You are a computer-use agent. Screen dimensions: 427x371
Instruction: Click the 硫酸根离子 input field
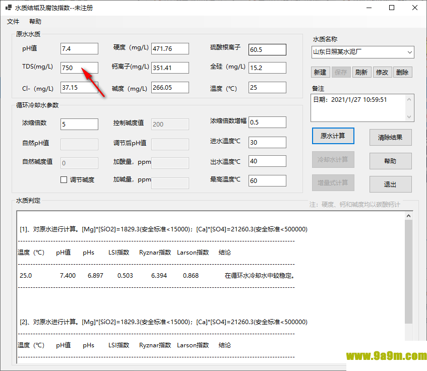[267, 49]
